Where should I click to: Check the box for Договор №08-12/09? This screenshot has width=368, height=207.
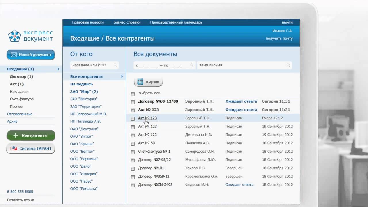133,102
